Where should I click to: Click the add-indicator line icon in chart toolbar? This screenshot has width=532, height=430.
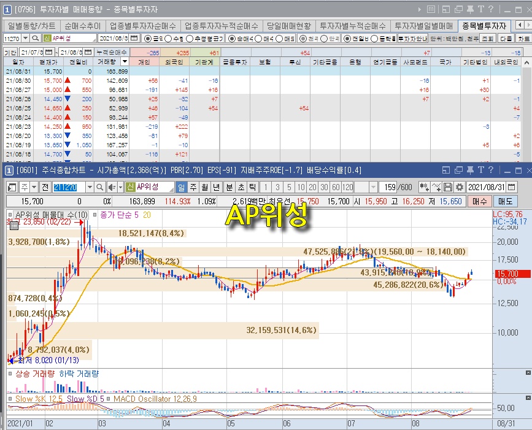[436, 187]
